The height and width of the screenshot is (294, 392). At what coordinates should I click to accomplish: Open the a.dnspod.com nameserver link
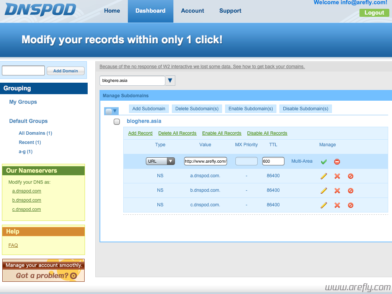click(26, 191)
